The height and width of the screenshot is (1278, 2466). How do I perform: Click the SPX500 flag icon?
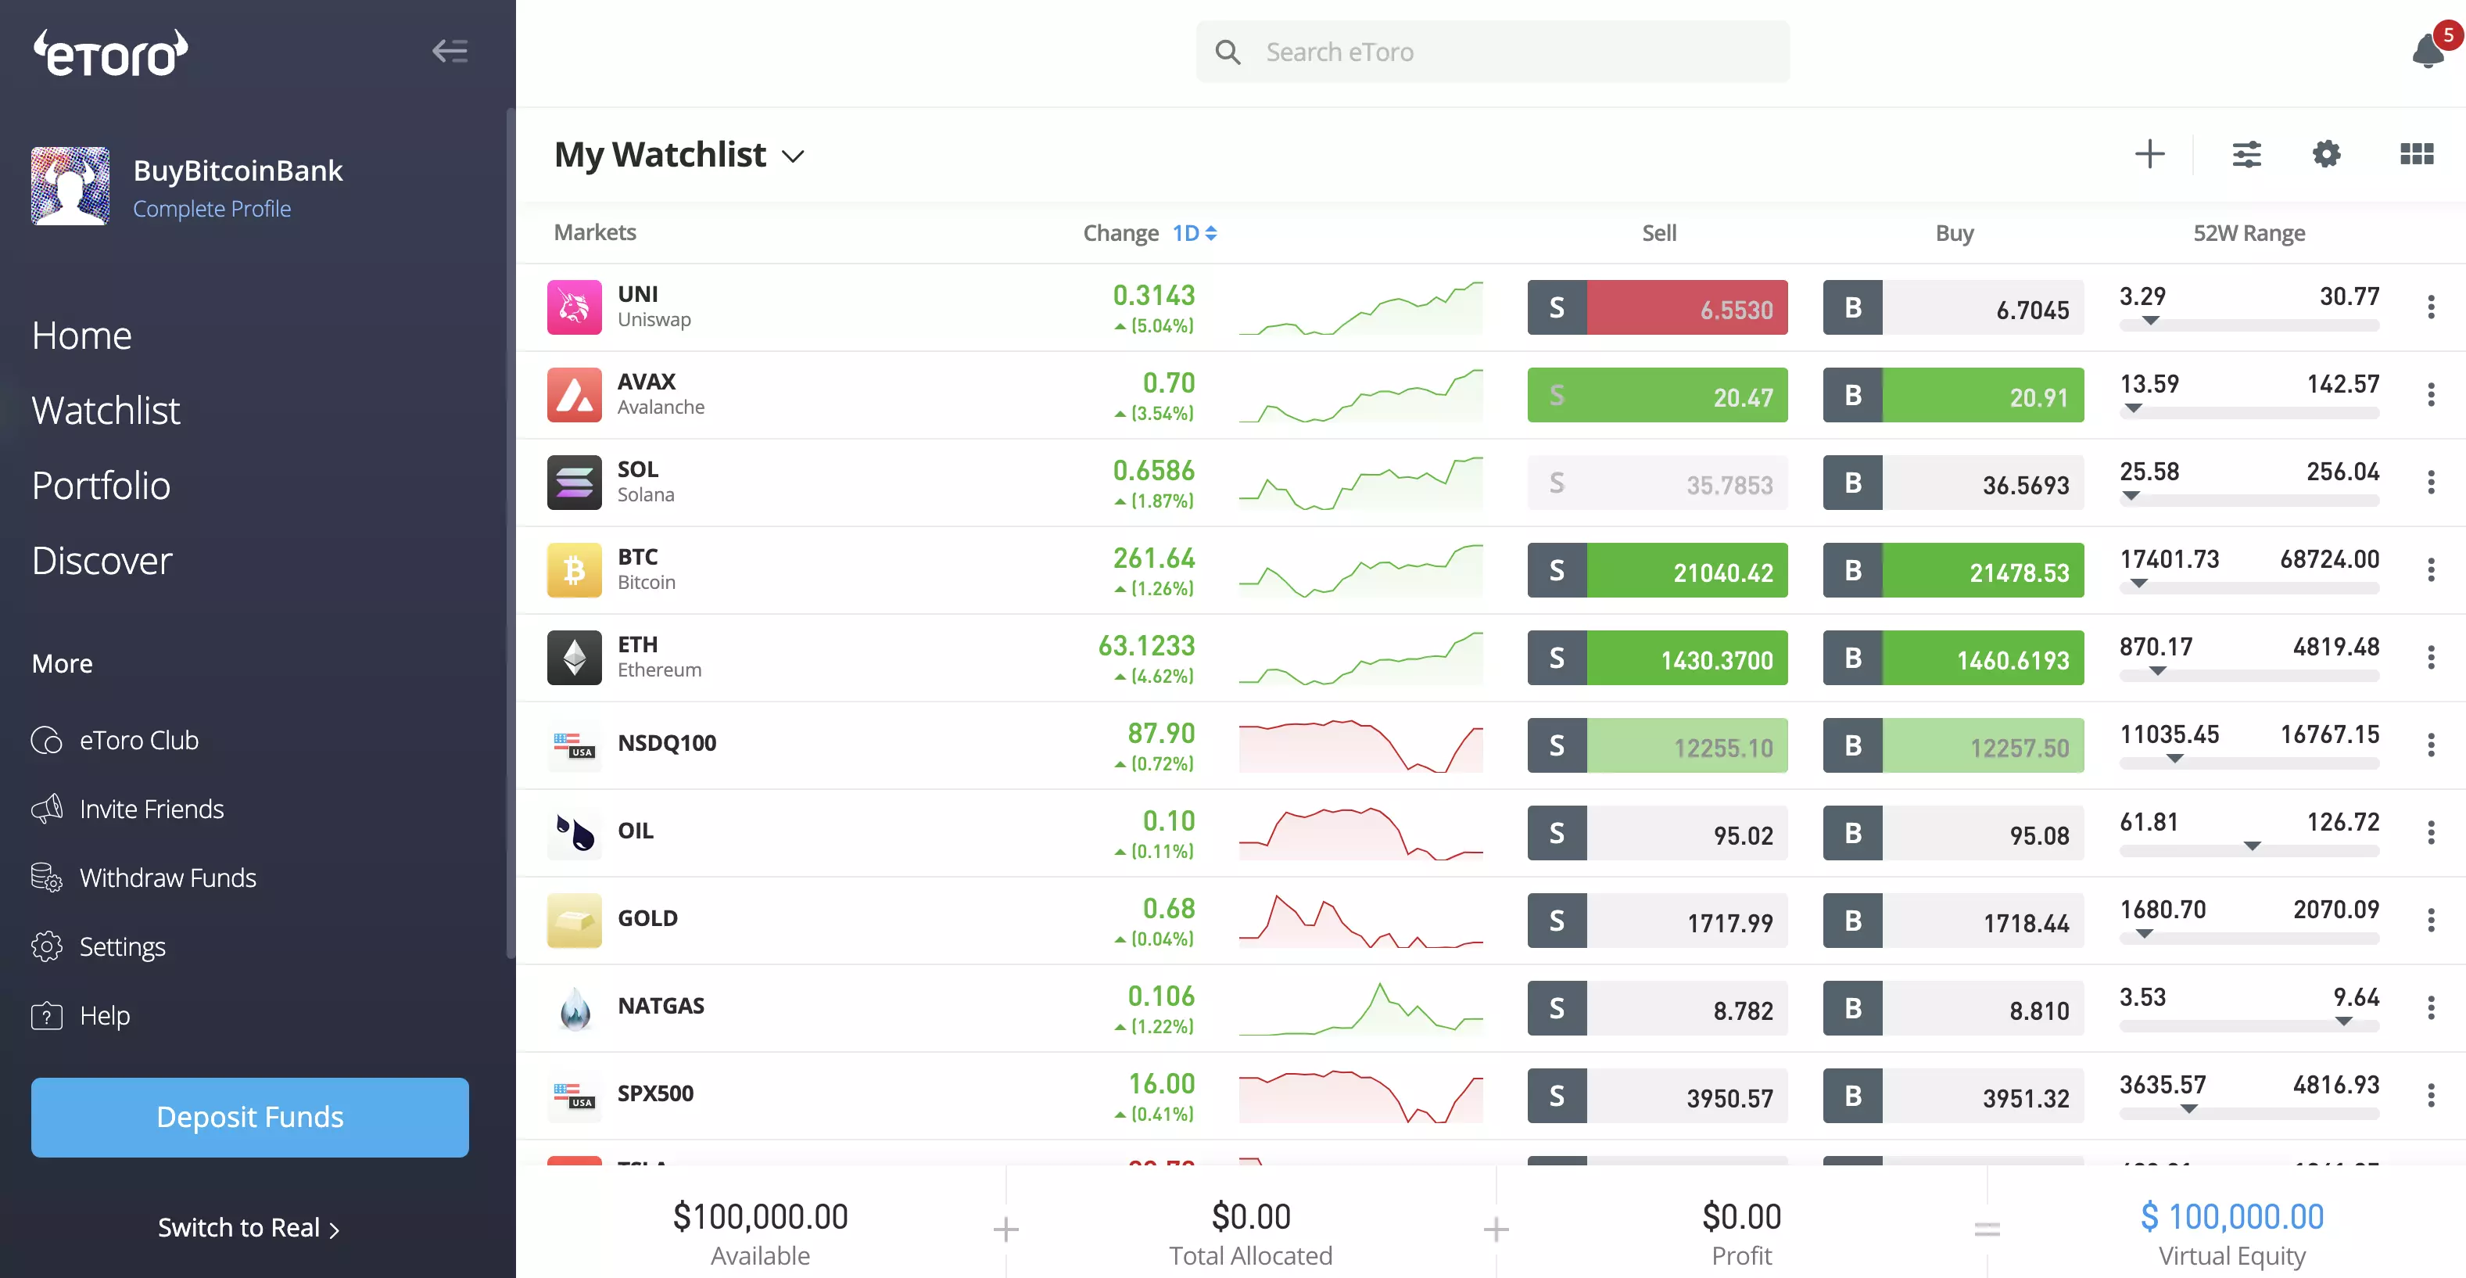point(575,1095)
